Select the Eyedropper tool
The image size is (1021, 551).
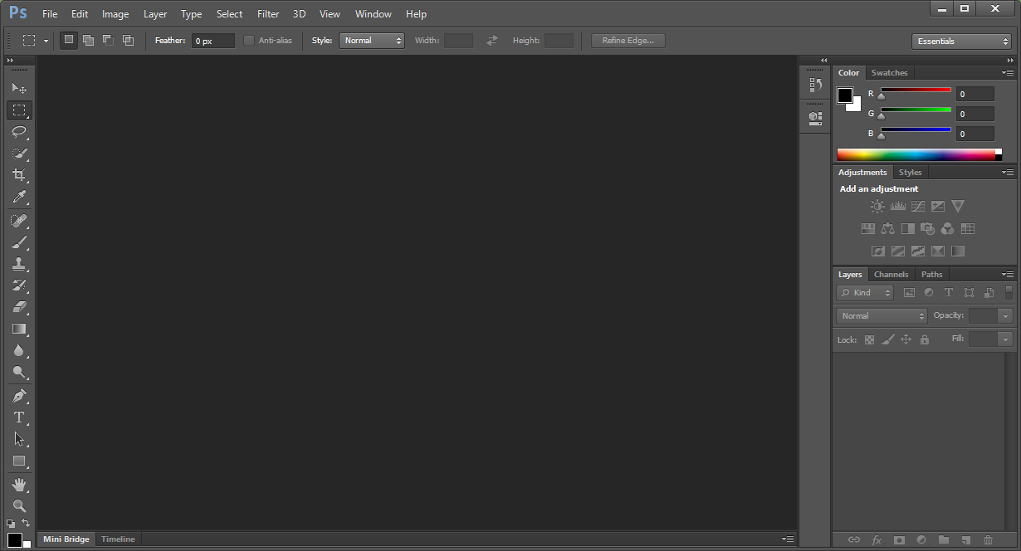(x=19, y=197)
